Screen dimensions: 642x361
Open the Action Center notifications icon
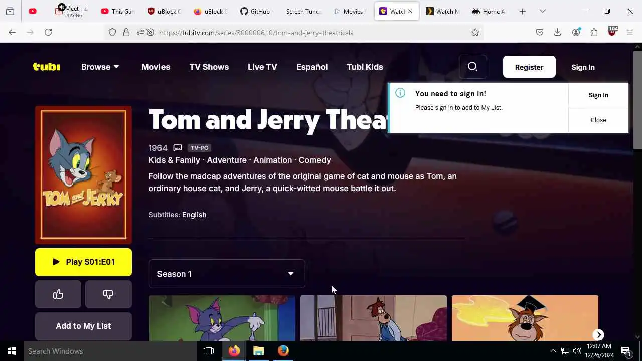click(626, 351)
